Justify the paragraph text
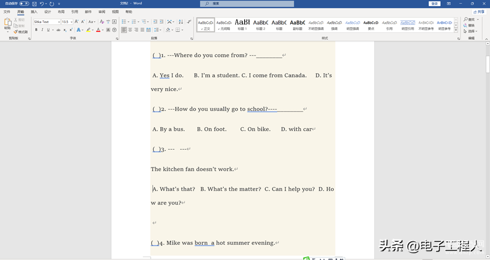This screenshot has height=260, width=490. [x=143, y=30]
